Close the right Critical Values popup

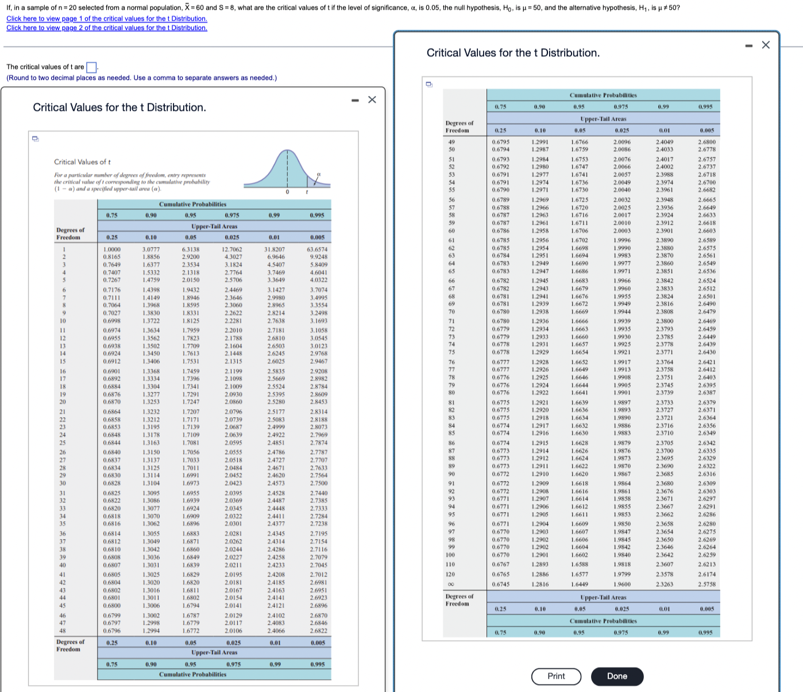(766, 45)
